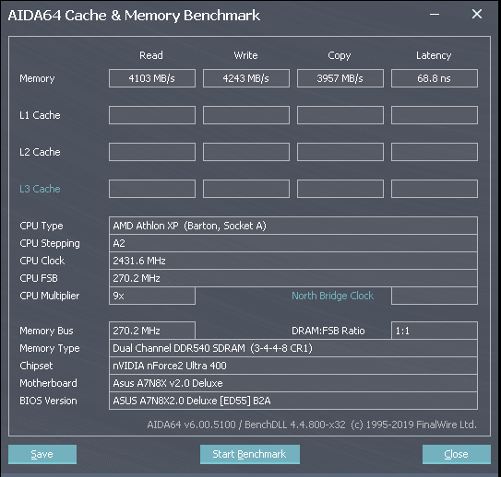Click the CPU Stepping label
This screenshot has height=477, width=501.
pos(50,244)
